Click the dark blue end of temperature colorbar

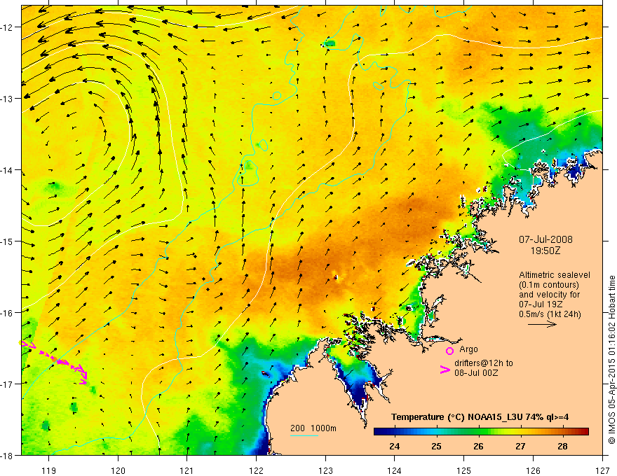381,431
